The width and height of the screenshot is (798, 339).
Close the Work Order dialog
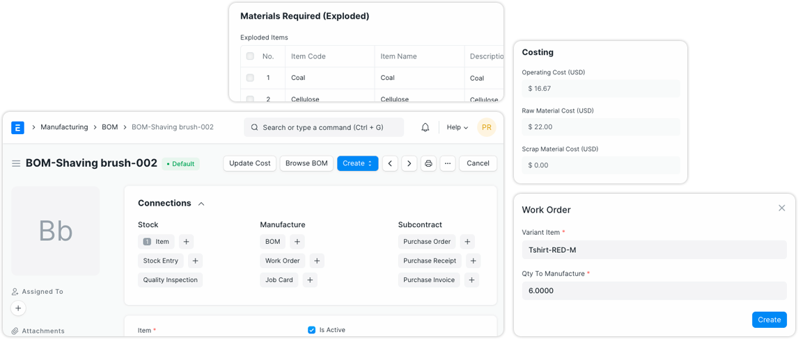(x=782, y=208)
